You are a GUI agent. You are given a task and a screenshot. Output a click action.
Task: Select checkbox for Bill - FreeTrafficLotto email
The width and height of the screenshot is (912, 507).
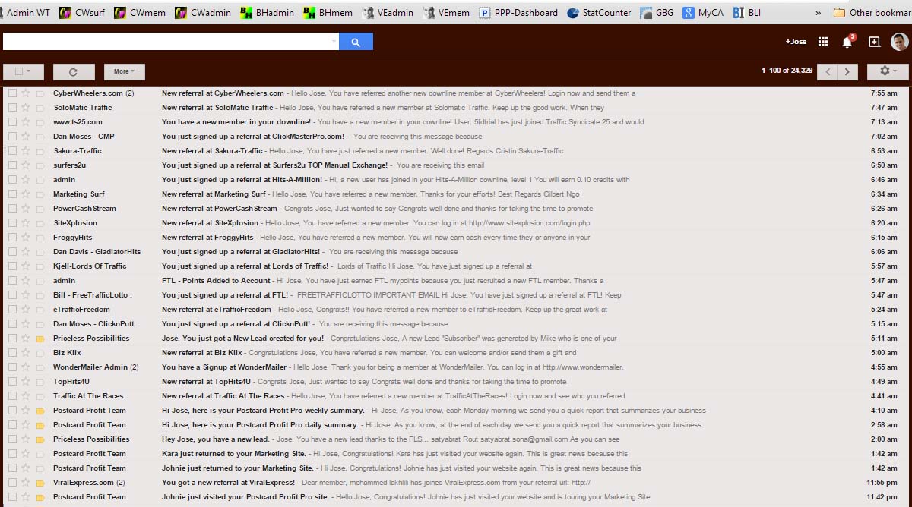click(x=12, y=295)
